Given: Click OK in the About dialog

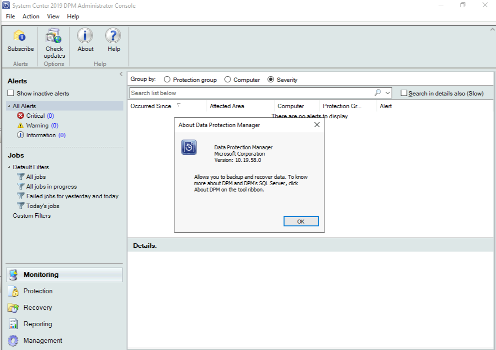Looking at the screenshot, I should tap(301, 222).
